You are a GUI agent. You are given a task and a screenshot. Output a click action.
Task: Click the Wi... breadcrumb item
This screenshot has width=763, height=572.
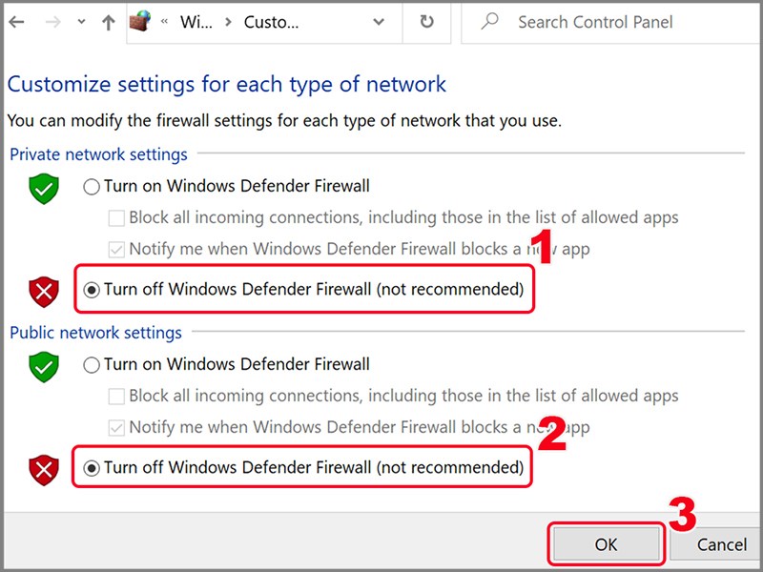(x=197, y=22)
